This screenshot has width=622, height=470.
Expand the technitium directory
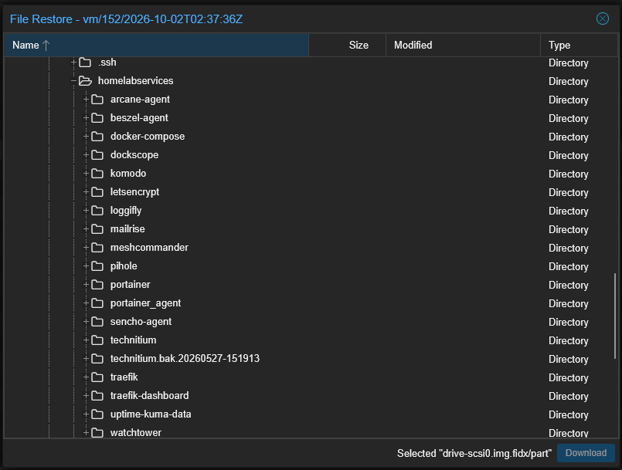[x=86, y=340]
